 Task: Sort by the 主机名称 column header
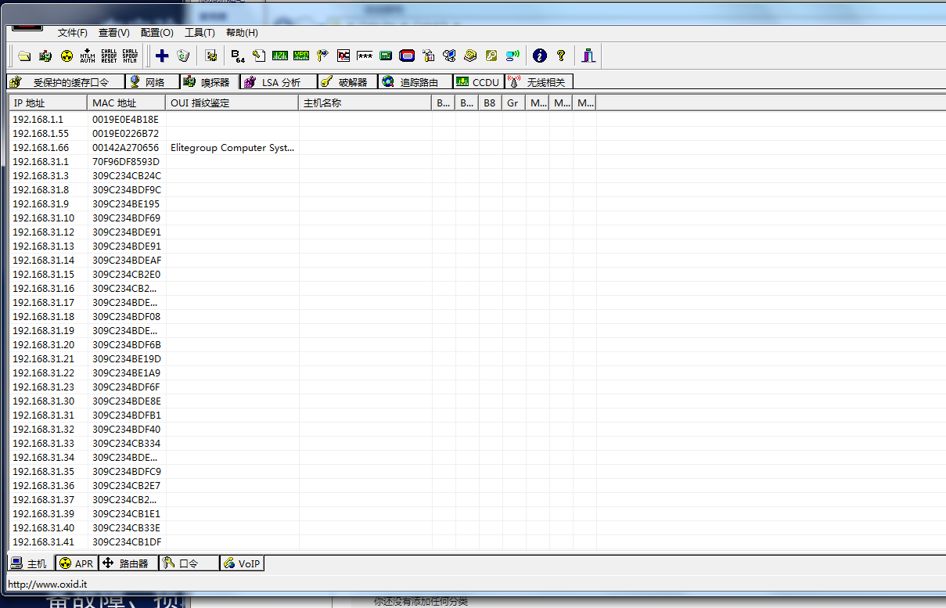pos(365,103)
